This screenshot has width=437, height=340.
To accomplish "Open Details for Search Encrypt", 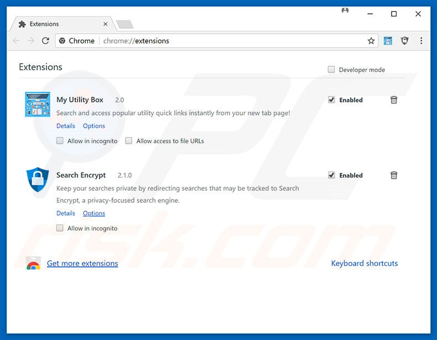I will point(66,213).
